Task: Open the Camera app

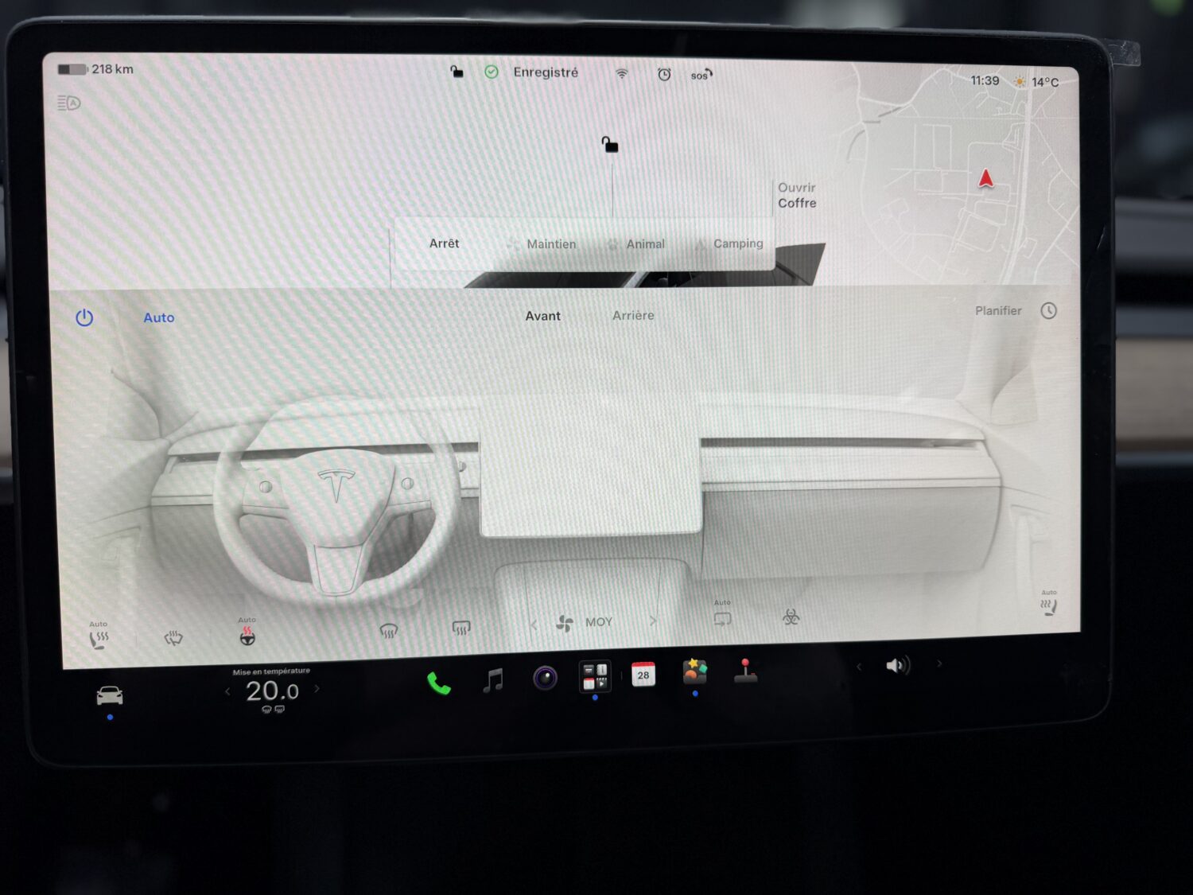Action: pyautogui.click(x=545, y=678)
